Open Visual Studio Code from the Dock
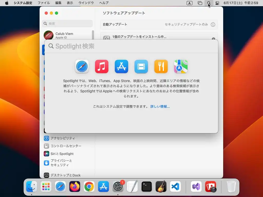 pos(175,186)
